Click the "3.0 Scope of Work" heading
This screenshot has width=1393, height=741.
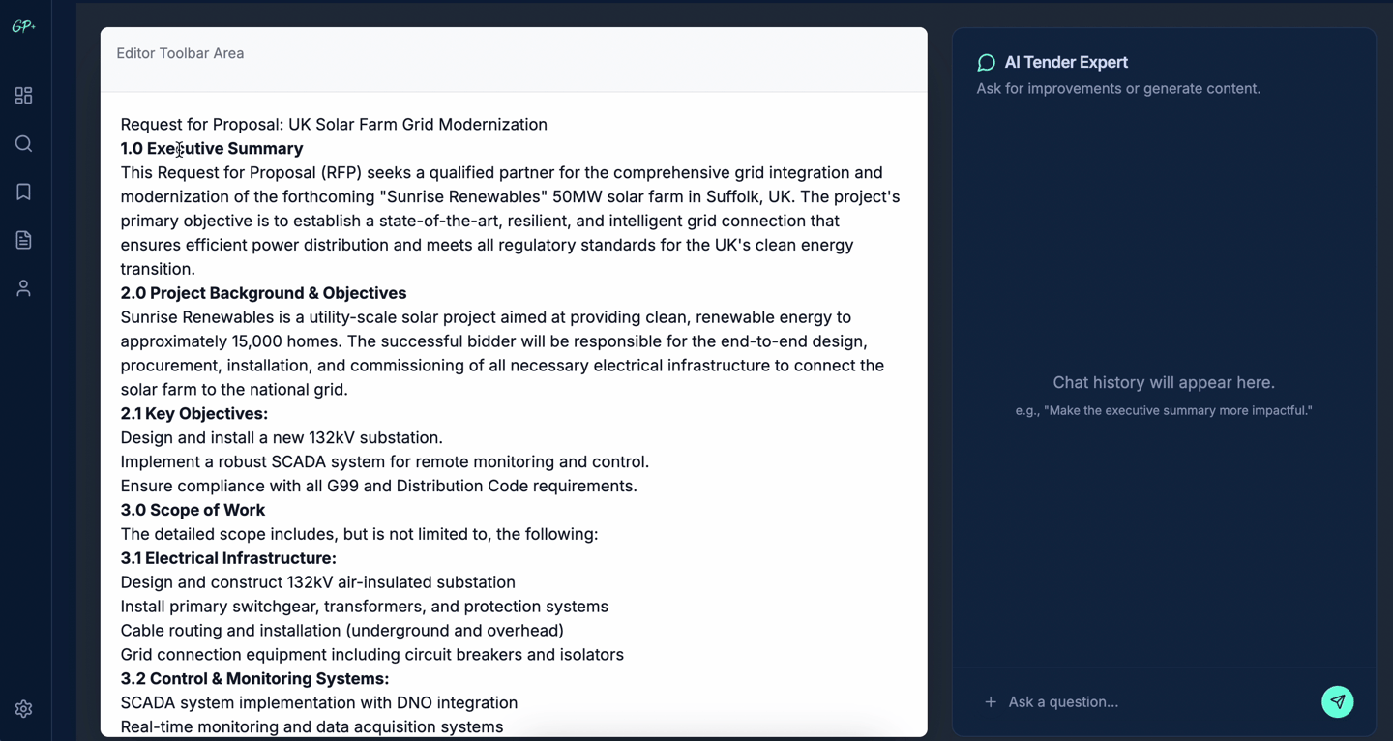193,510
